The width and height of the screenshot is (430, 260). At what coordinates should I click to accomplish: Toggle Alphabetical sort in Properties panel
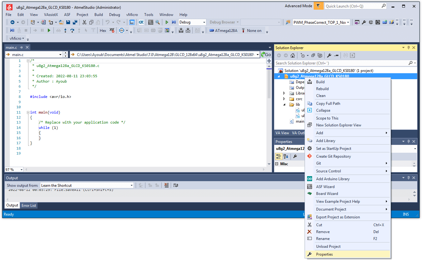tap(286, 156)
